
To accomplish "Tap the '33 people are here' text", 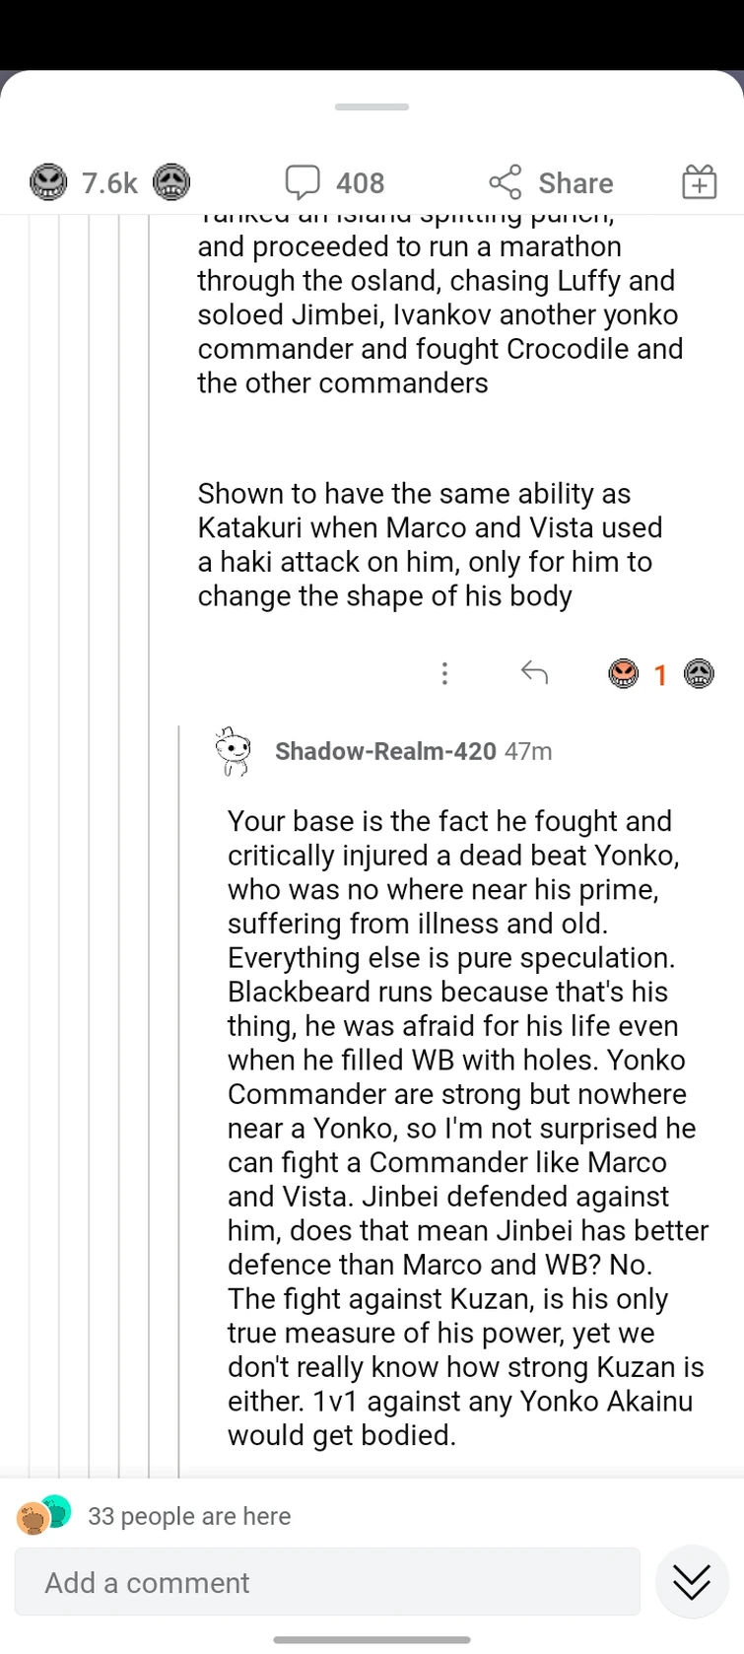I will click(x=190, y=1516).
